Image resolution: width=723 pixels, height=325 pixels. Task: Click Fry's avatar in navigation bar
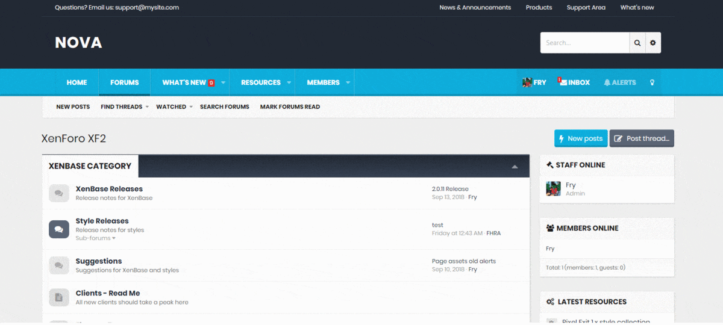[x=527, y=82]
